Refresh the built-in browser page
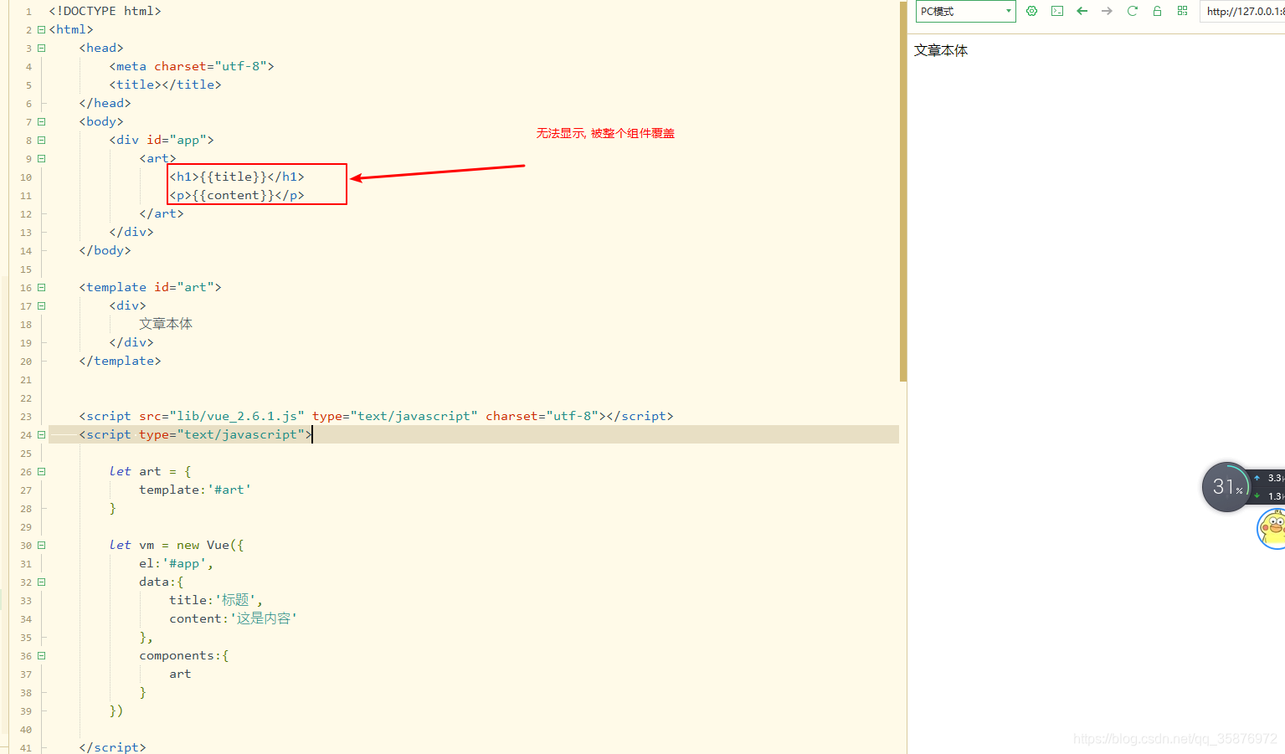Viewport: 1285px width, 754px height. pyautogui.click(x=1132, y=11)
